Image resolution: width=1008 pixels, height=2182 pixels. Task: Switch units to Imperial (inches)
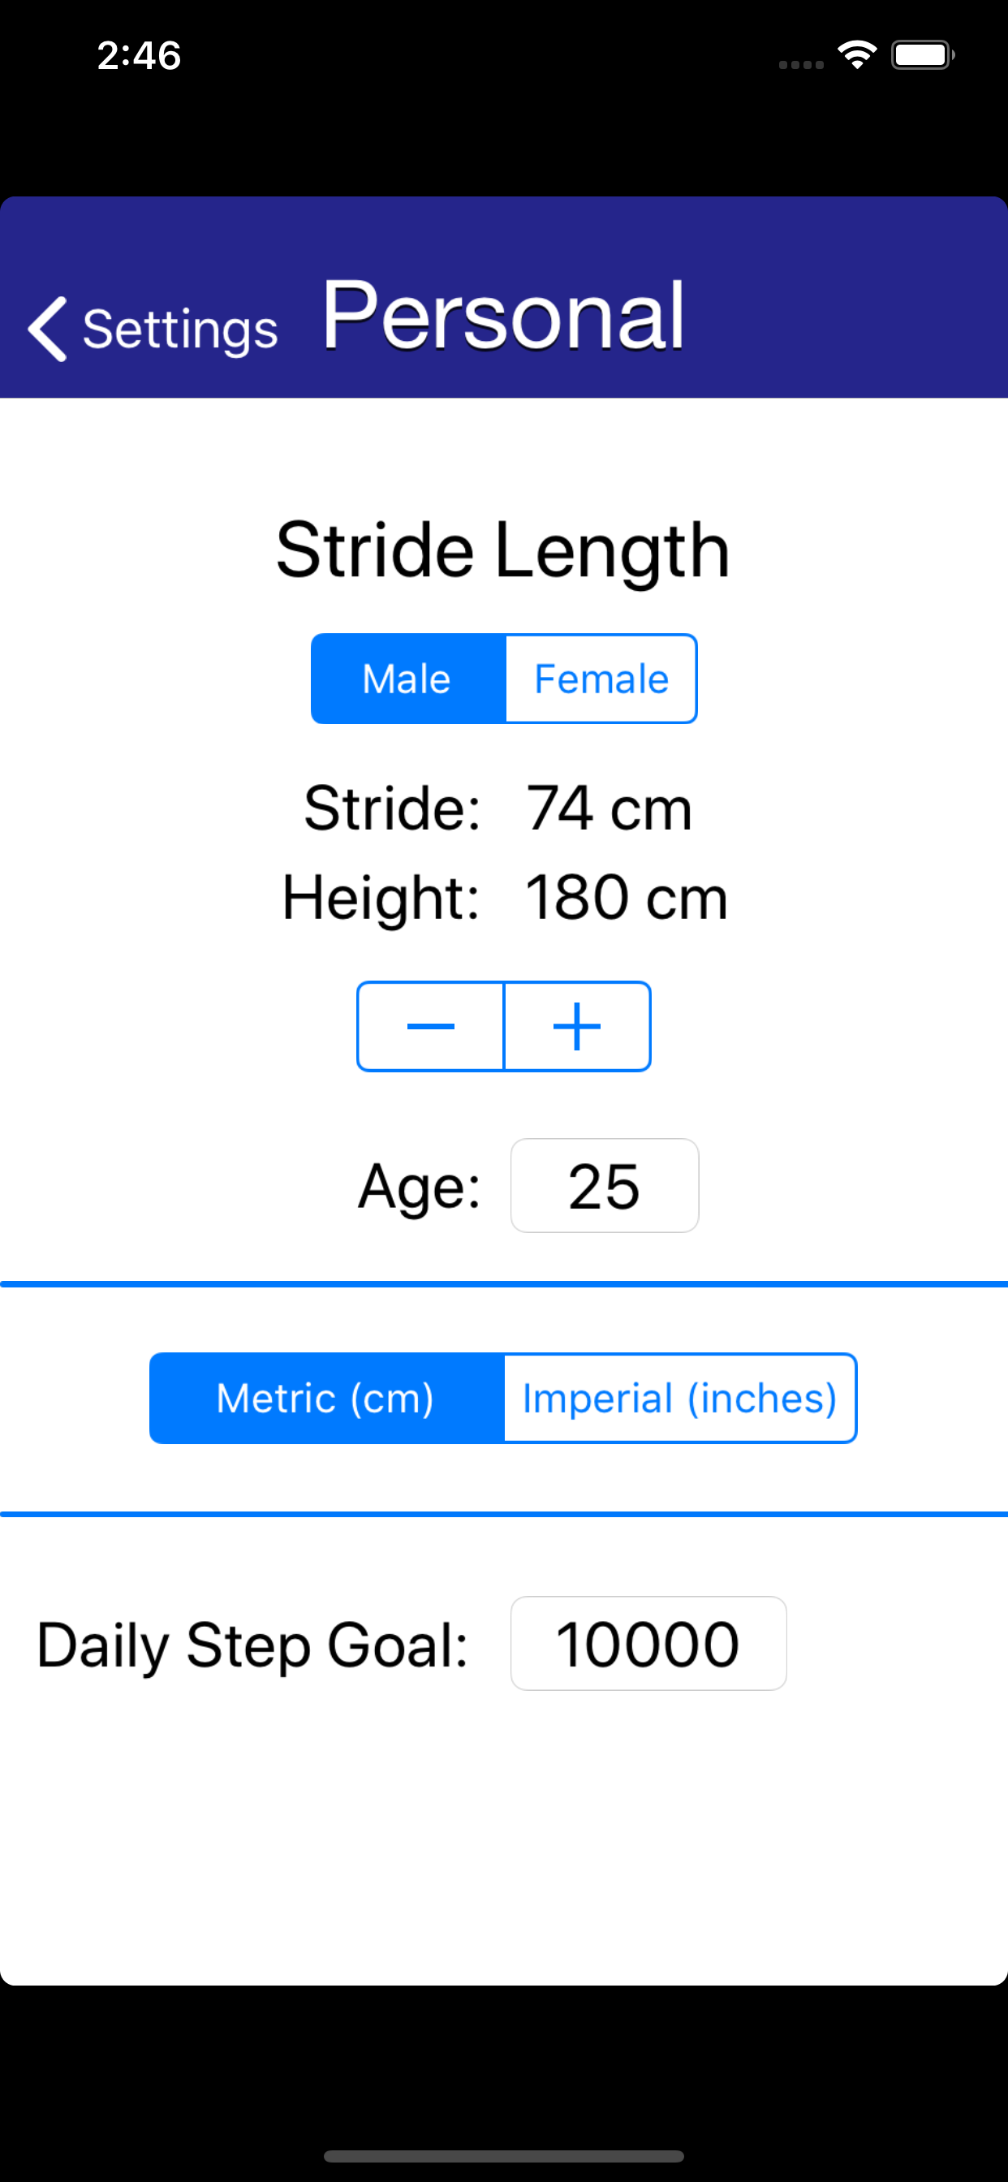click(x=678, y=1397)
